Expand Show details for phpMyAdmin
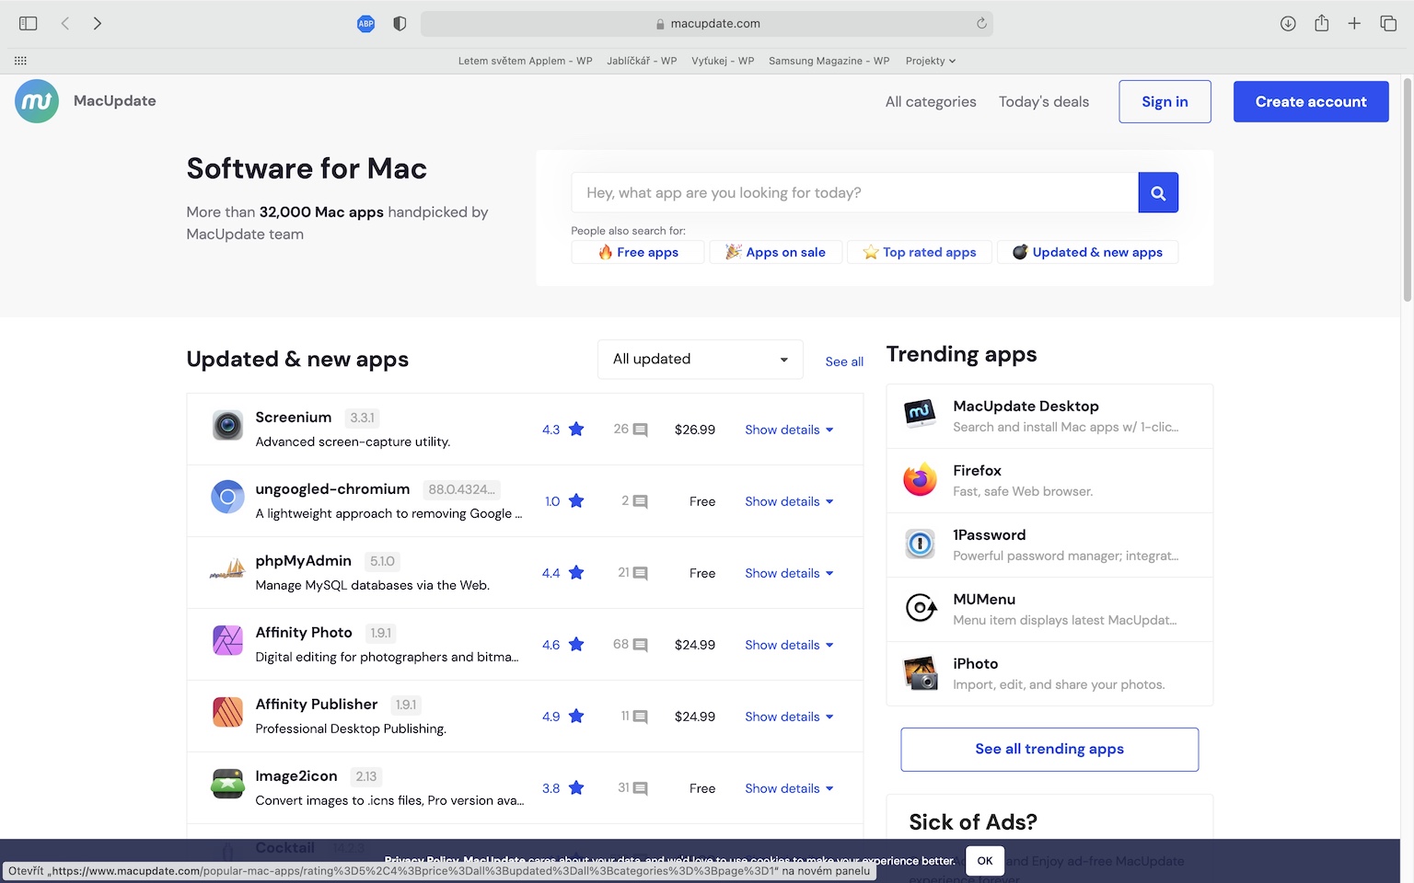 coord(789,573)
